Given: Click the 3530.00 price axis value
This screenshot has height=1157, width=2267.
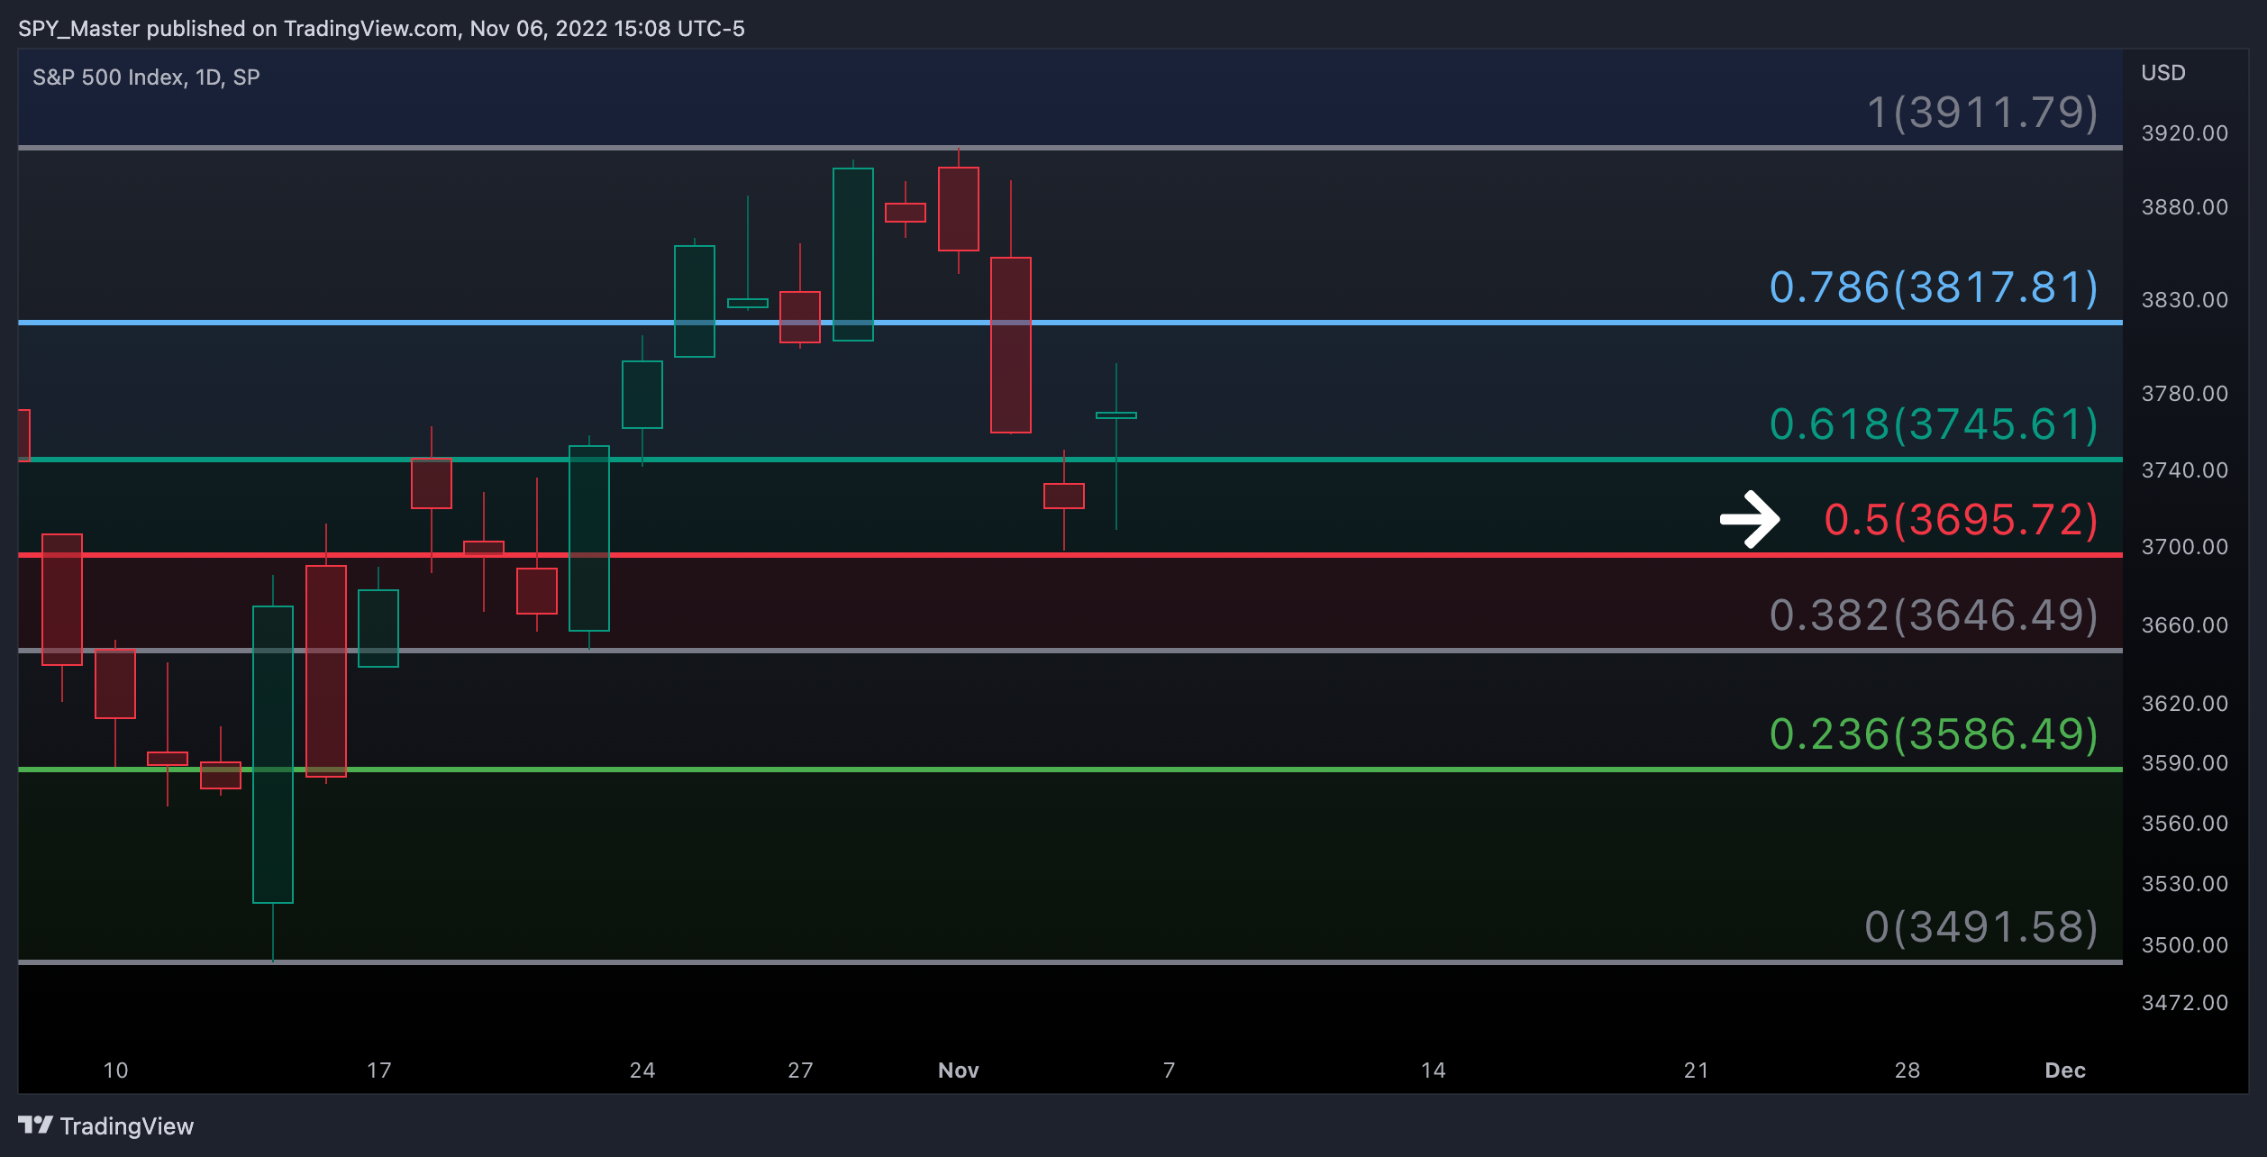Looking at the screenshot, I should tap(2184, 884).
